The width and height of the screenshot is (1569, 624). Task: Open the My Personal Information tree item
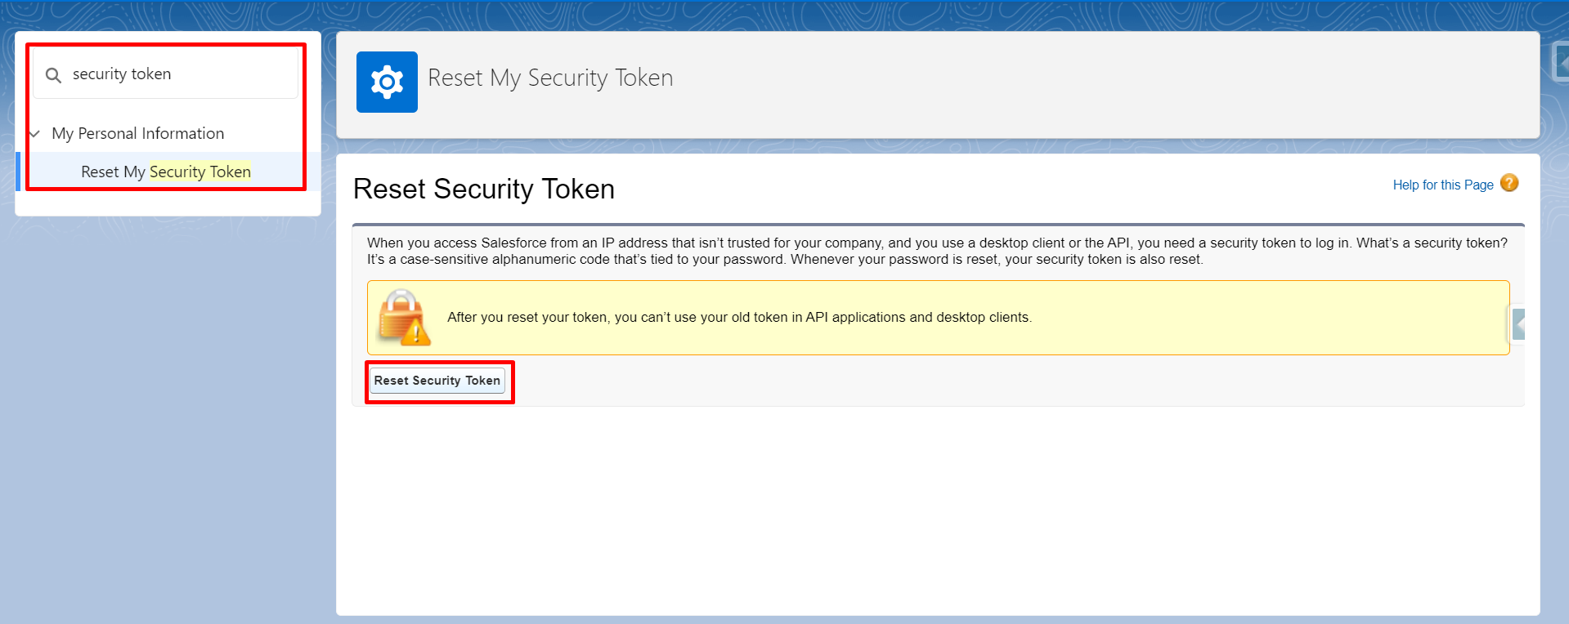click(137, 133)
